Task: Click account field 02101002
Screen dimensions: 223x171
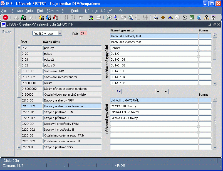Action: click(x=32, y=106)
